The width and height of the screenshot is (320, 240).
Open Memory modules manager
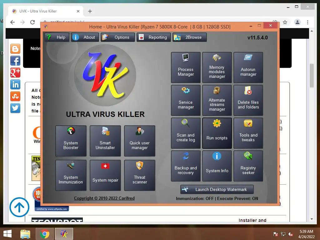pos(217,67)
